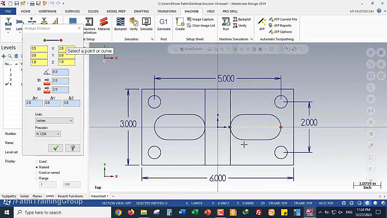Click the Undo arrow in quick access toolbar
This screenshot has height=218, width=387.
point(52,4)
